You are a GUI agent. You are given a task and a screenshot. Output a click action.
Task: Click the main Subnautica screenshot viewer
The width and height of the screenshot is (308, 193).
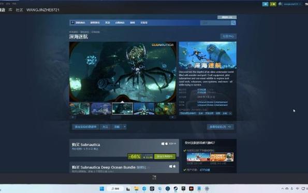point(123,72)
